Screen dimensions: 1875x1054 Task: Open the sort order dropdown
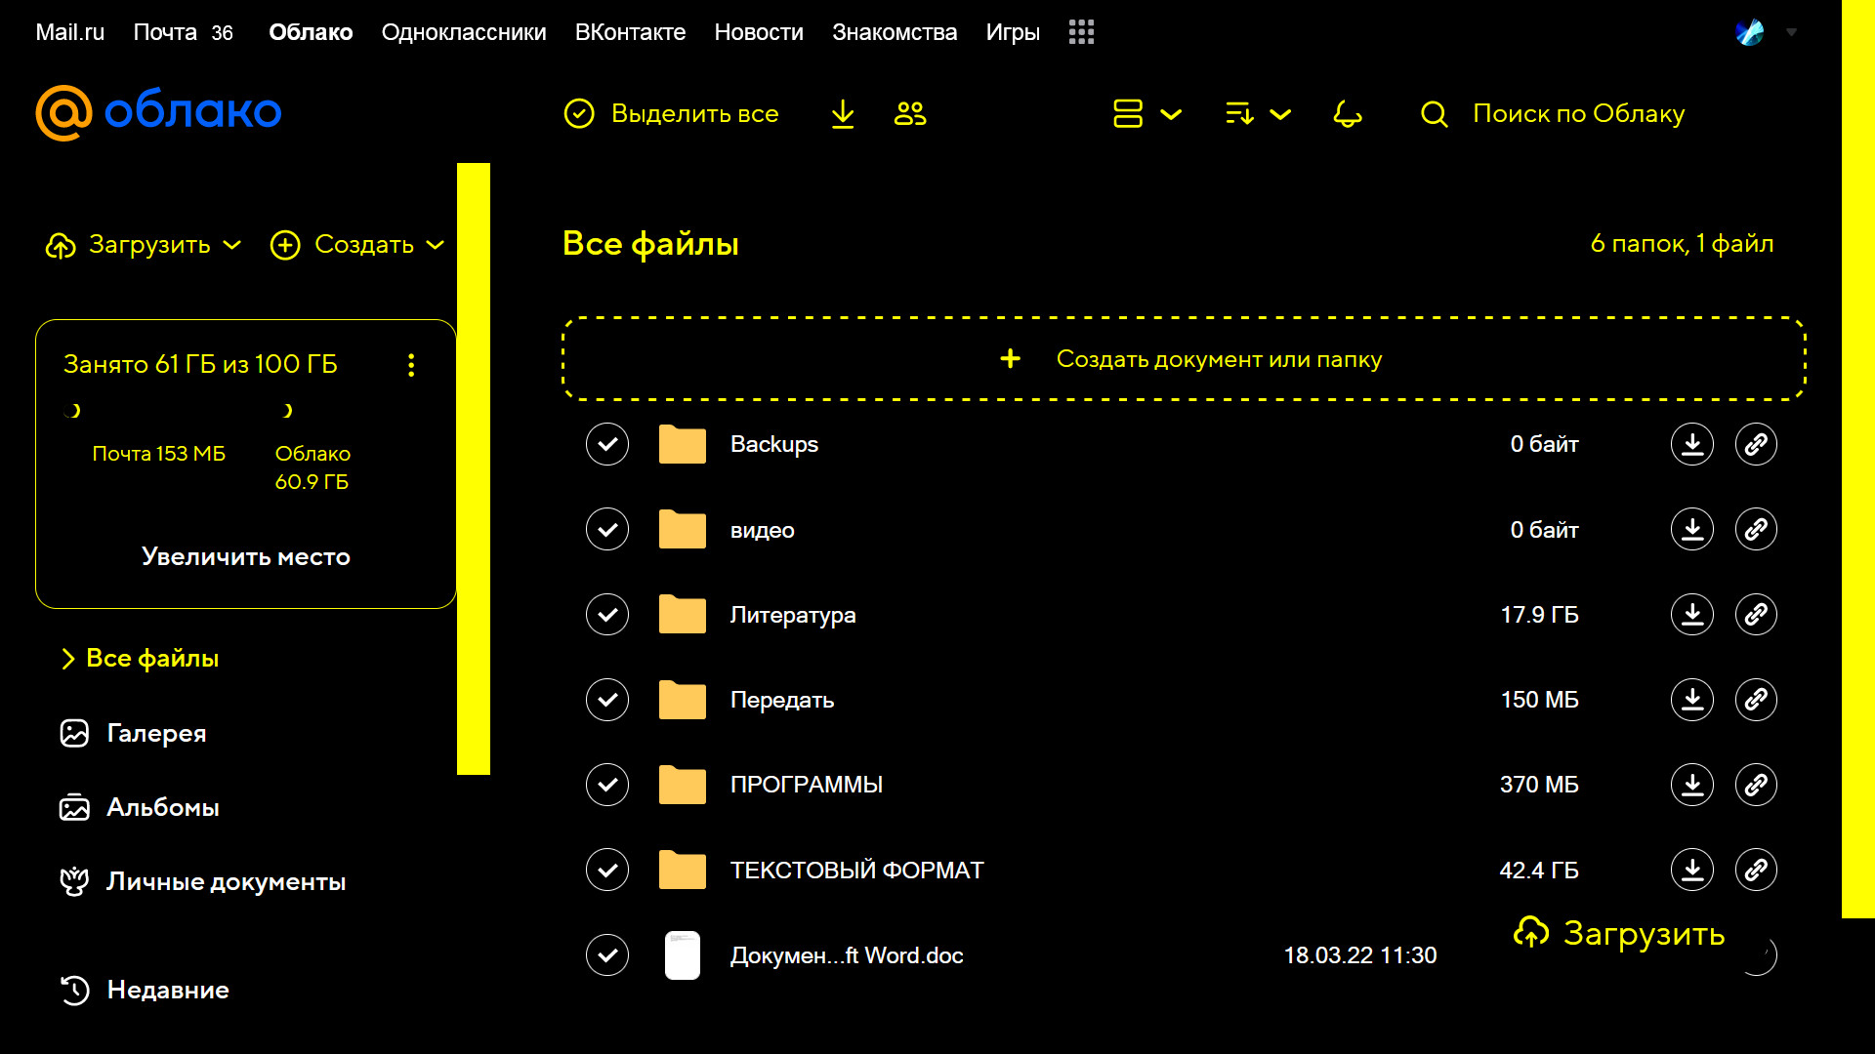click(1259, 114)
